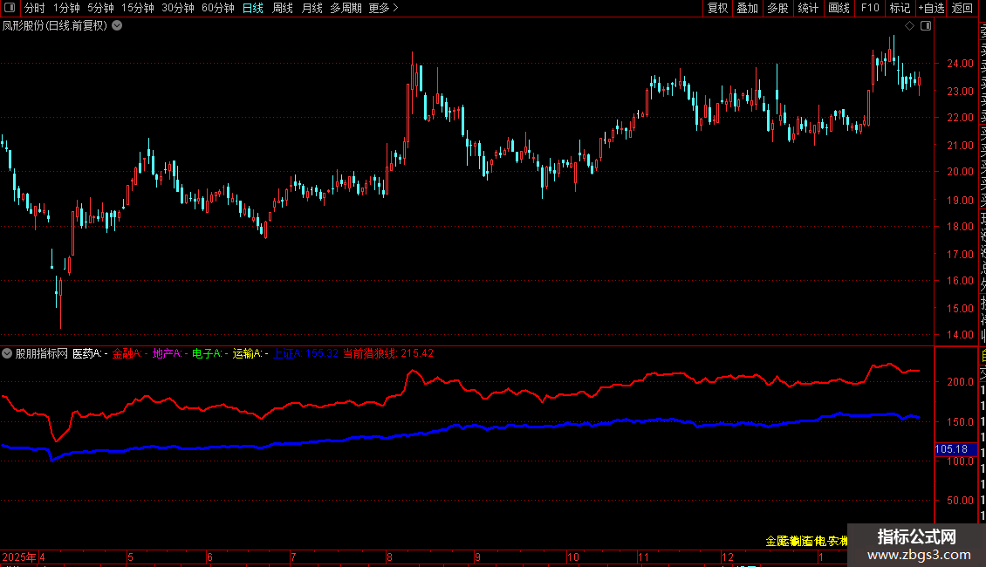Click the 运输A indicator label
The height and width of the screenshot is (567, 986).
(x=250, y=353)
